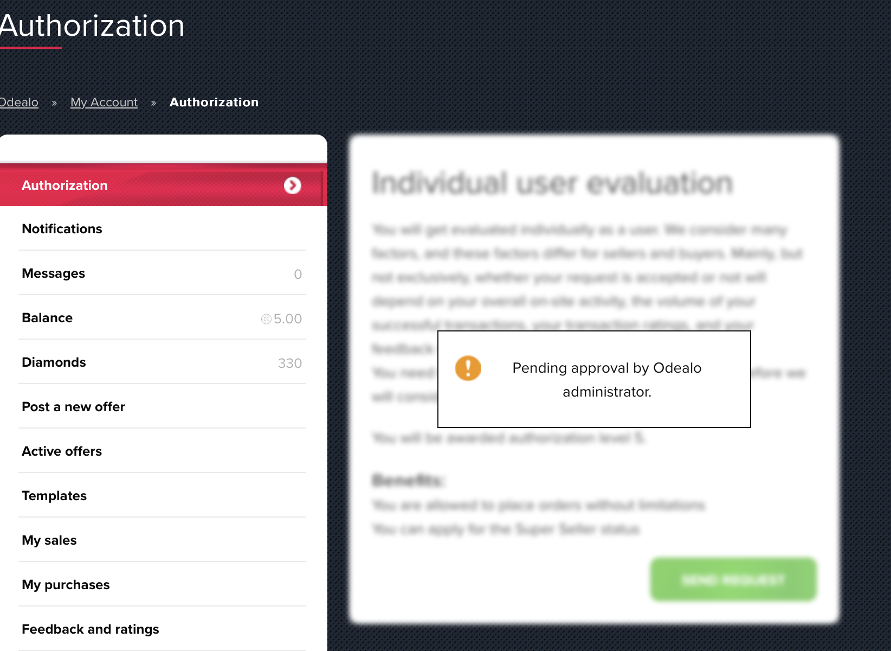The image size is (891, 651).
Task: Click the Pending approval message box
Action: coord(594,379)
